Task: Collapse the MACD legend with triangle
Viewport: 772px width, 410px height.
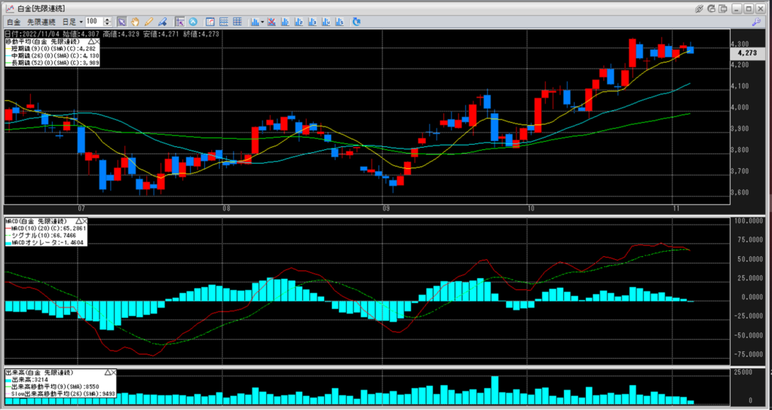Action: (x=78, y=222)
